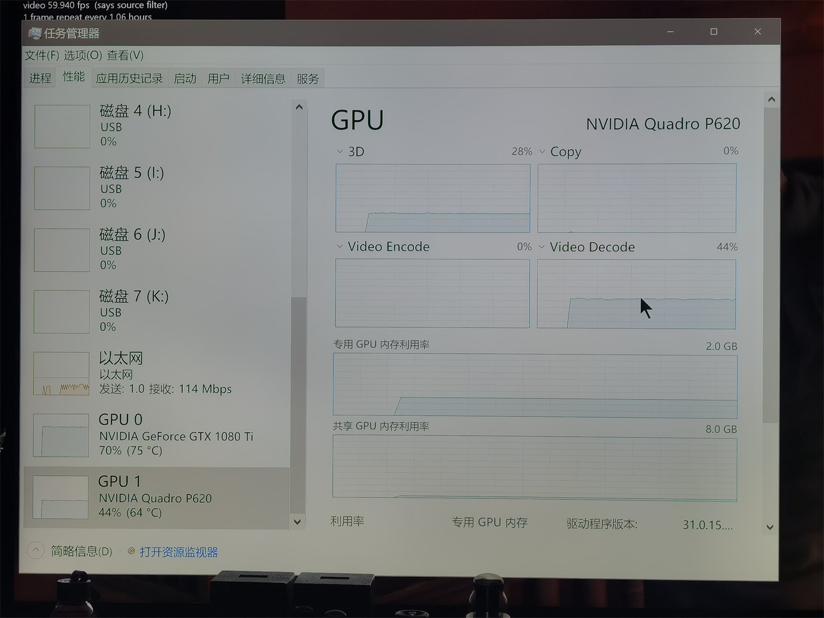Click the 任务管理器 title bar icon

[x=35, y=34]
